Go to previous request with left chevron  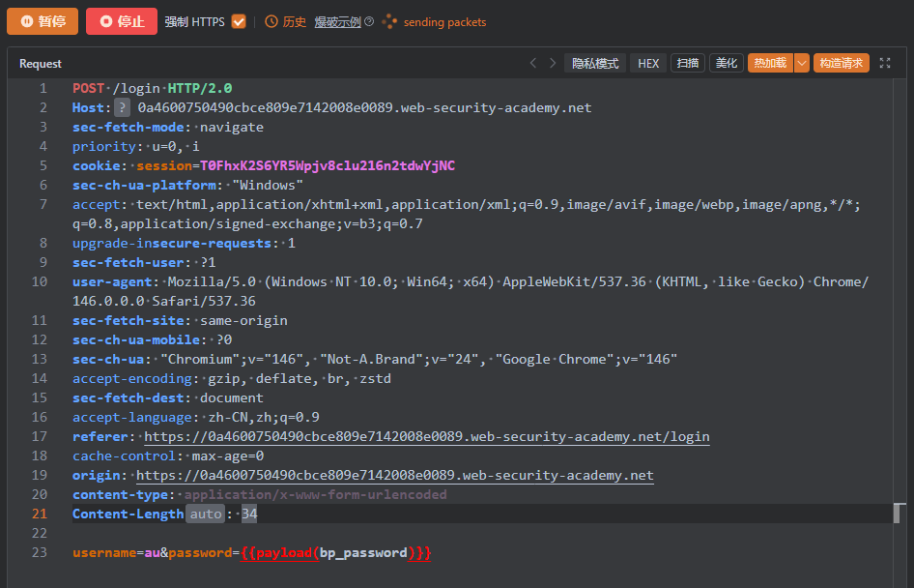tap(532, 63)
